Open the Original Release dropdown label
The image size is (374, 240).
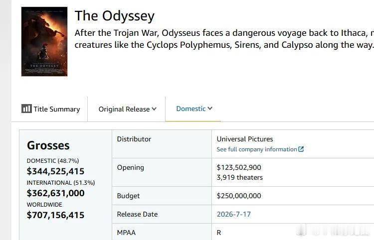[124, 109]
